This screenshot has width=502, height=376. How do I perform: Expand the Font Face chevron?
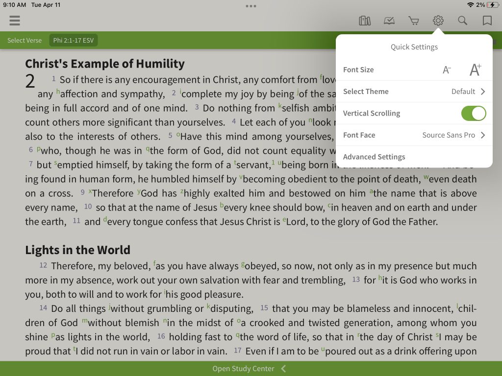[483, 135]
